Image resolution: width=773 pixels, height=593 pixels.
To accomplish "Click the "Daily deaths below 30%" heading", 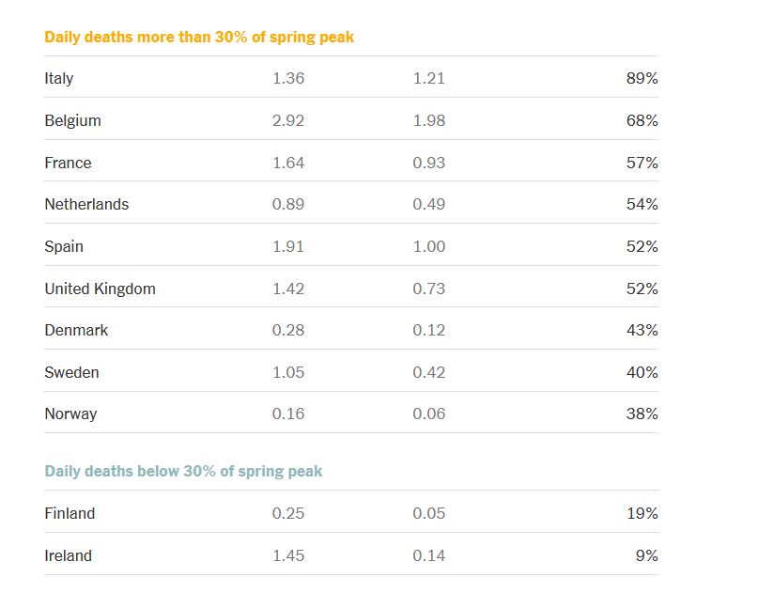I will [x=183, y=471].
